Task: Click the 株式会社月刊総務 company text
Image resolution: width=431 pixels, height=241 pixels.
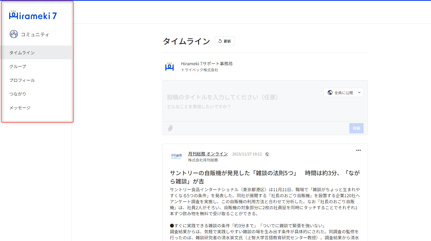Action: (x=203, y=160)
